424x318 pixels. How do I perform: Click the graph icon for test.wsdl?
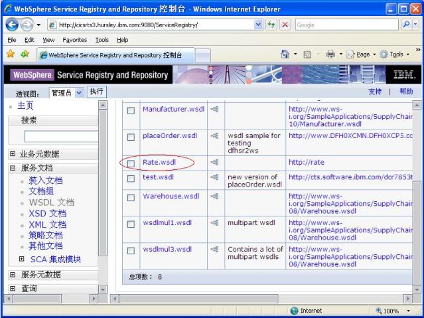click(215, 177)
